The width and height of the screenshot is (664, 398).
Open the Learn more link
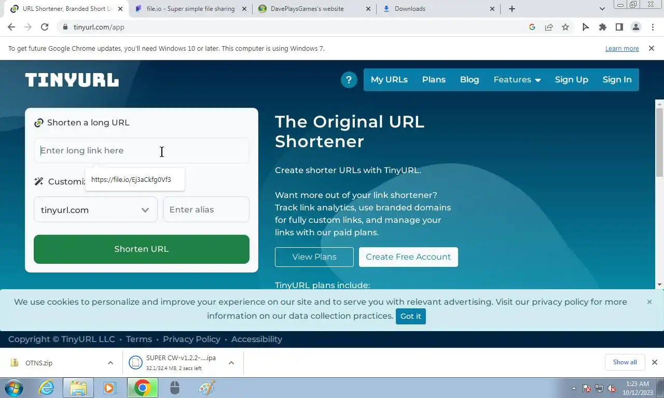pos(622,48)
